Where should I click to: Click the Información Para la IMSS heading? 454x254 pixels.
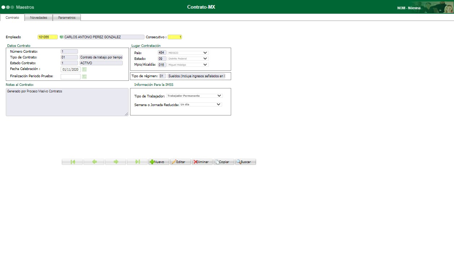154,85
